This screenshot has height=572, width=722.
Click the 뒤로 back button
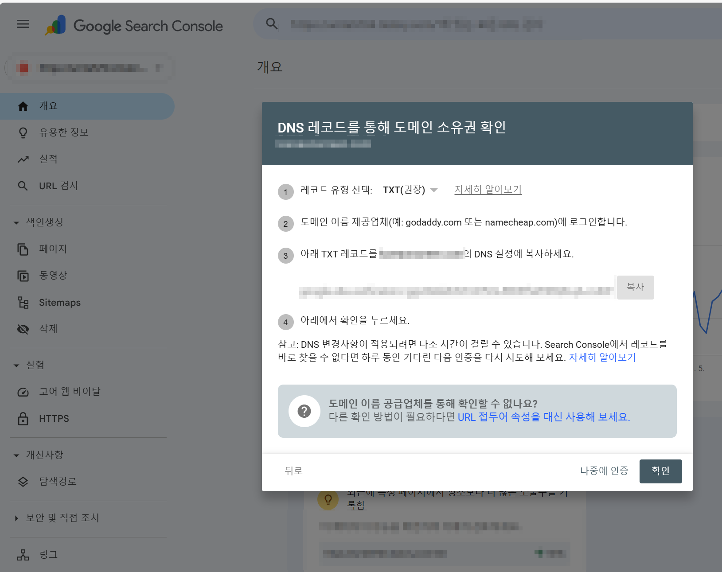(293, 471)
